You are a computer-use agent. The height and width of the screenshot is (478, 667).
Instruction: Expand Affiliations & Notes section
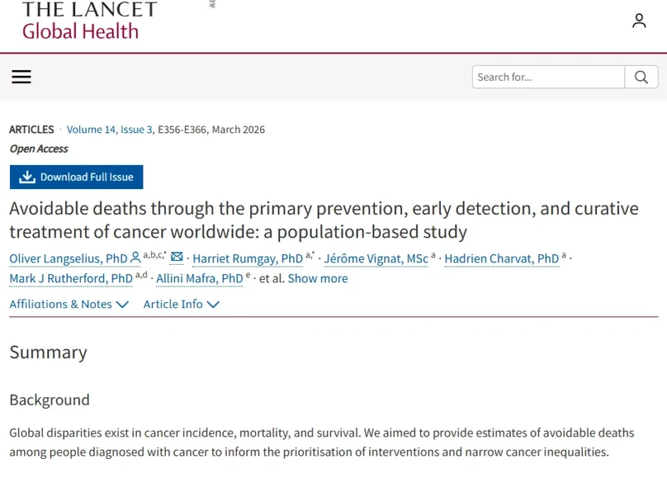(69, 304)
